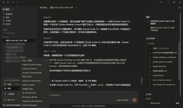Click the document icon beside 安装完成报告.md
The width and height of the screenshot is (183, 108).
tap(150, 71)
